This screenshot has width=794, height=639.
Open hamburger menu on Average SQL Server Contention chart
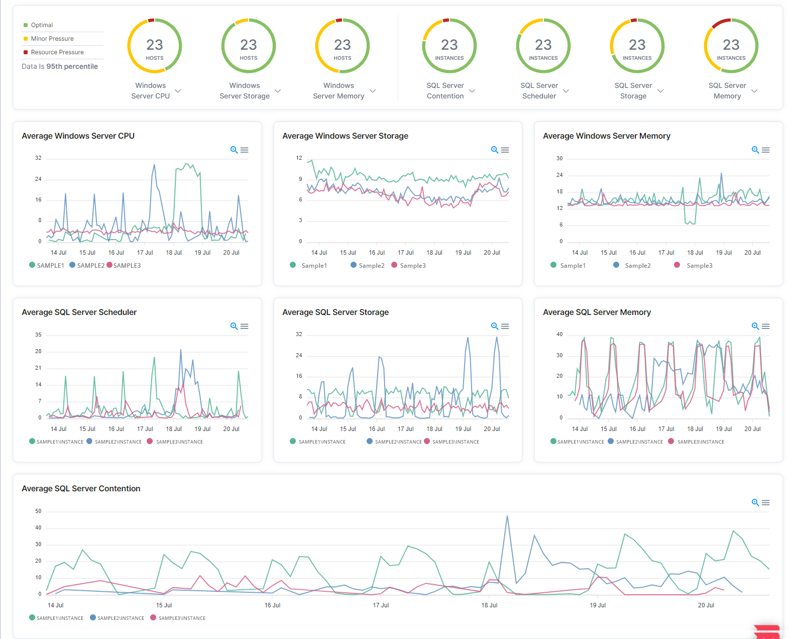coord(766,502)
